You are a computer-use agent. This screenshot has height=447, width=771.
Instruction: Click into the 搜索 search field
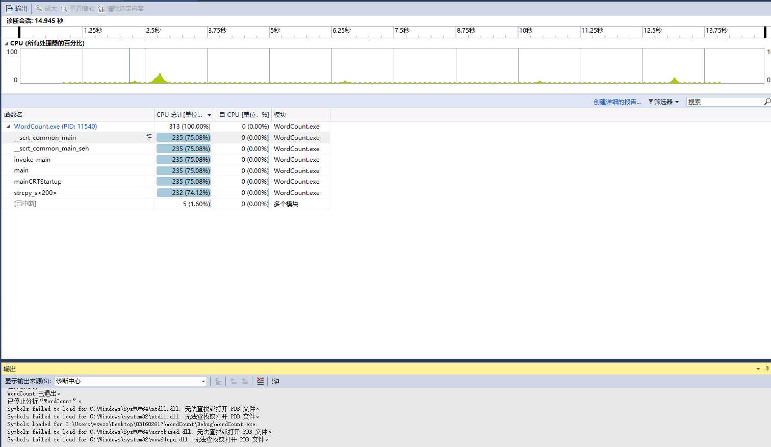point(725,102)
